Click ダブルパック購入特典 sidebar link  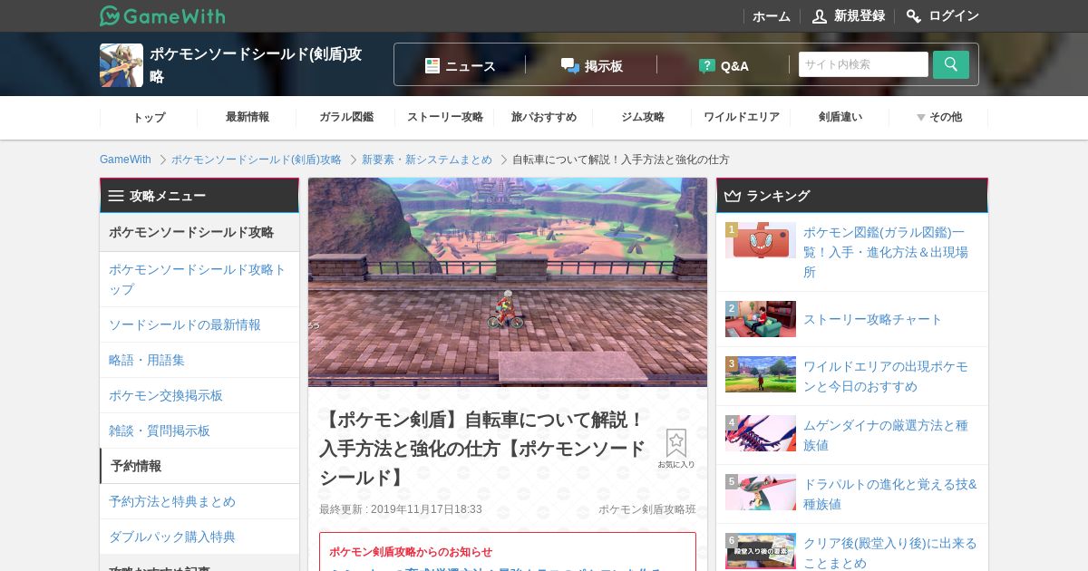coord(199,537)
